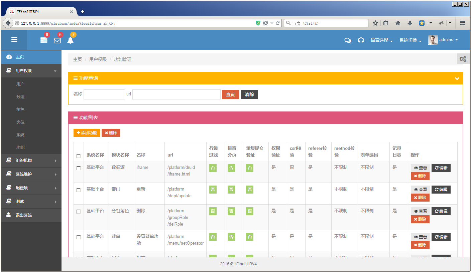
Task: Open the 角色 sidebar item
Action: 20,109
